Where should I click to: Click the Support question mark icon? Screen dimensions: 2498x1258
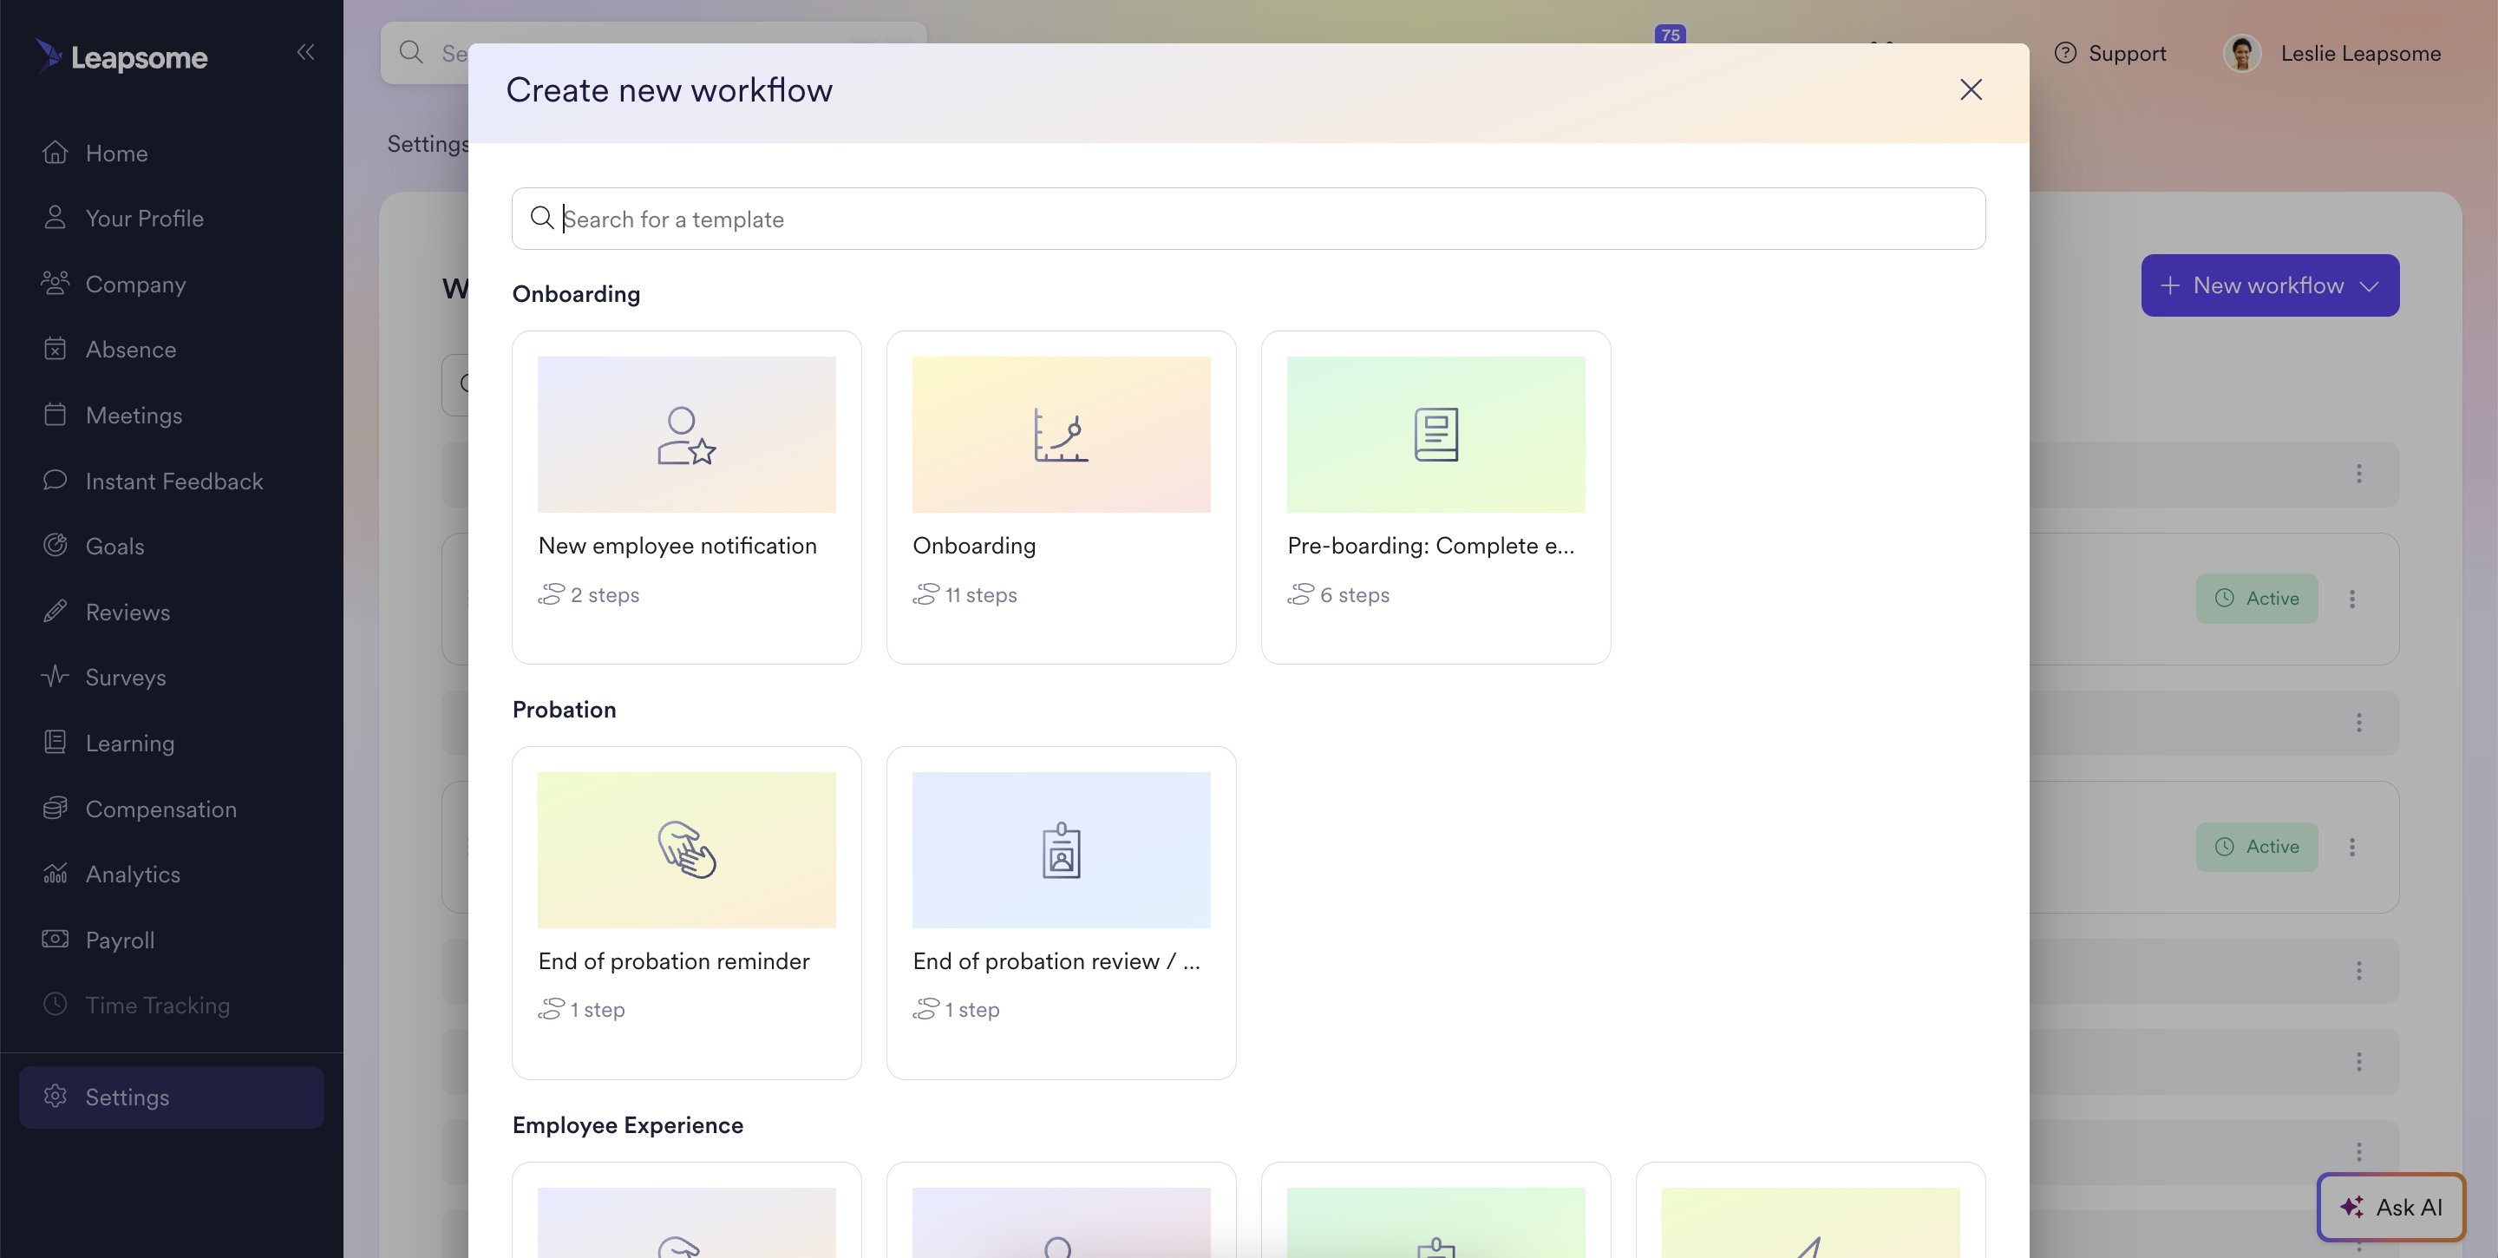2065,53
